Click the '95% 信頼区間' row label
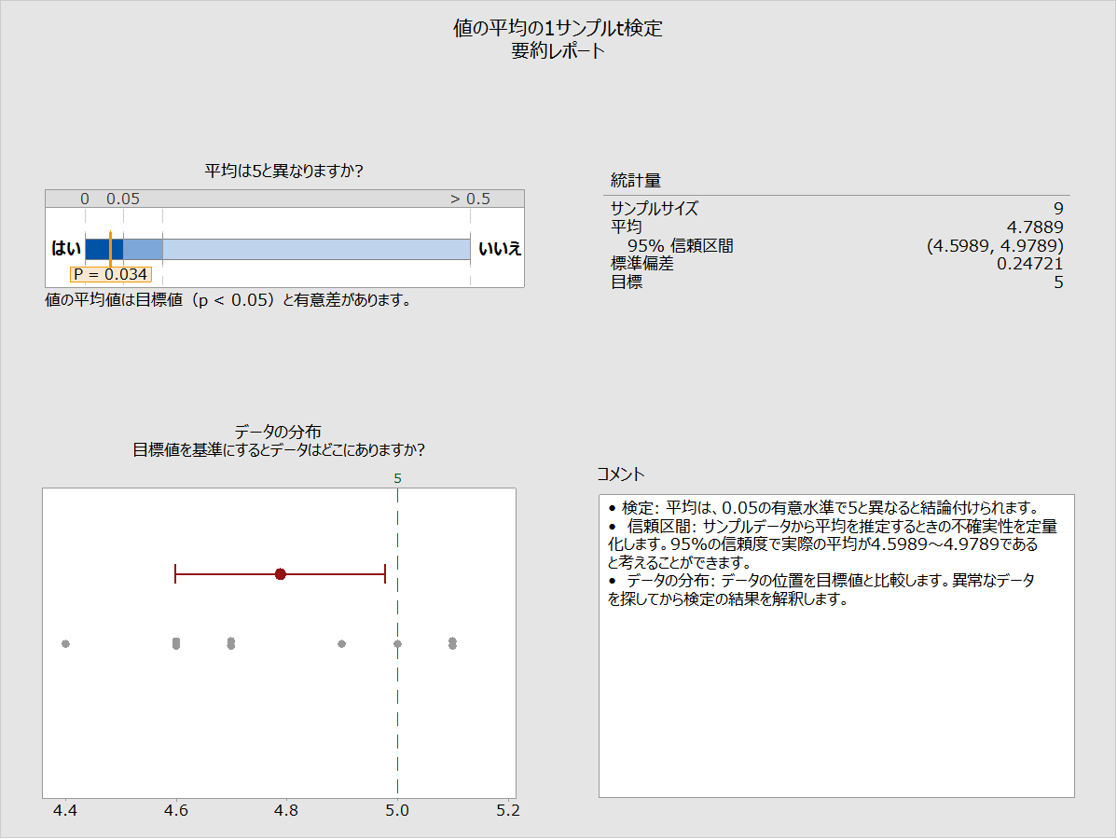This screenshot has width=1117, height=839. tap(681, 246)
